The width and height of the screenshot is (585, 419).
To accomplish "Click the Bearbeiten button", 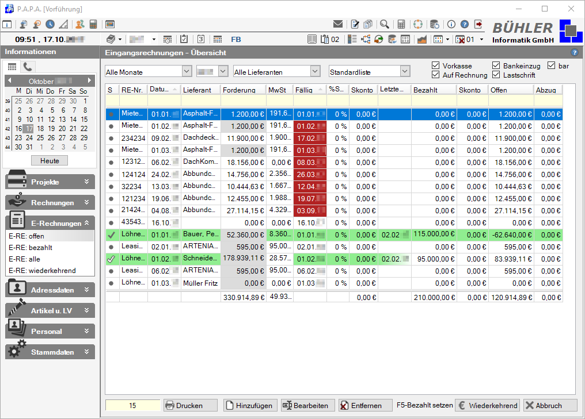I will tap(307, 405).
